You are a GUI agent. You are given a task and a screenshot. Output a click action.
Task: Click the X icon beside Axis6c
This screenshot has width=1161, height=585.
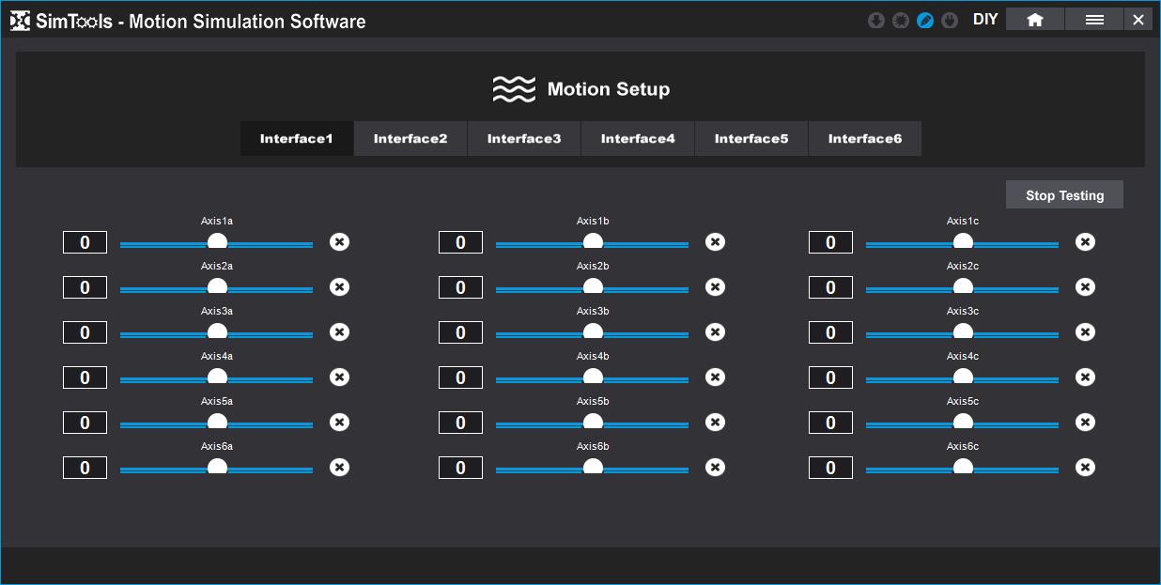pos(1085,468)
